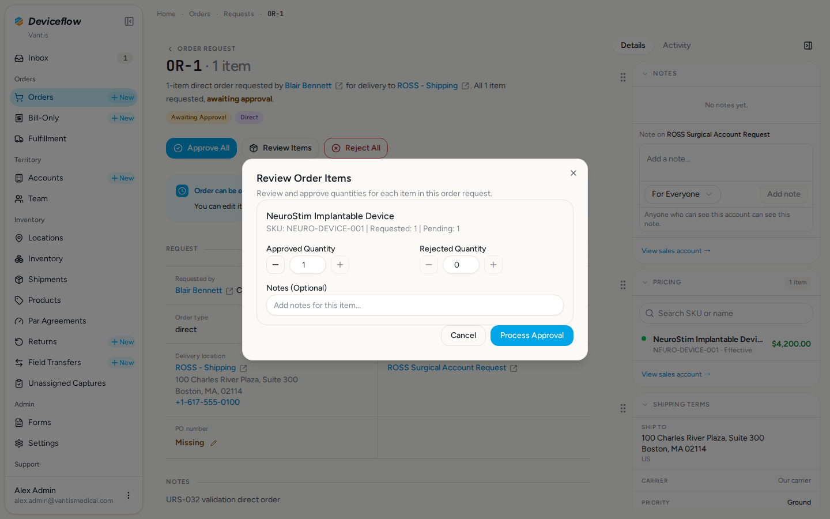Increase rejected quantity with plus
The image size is (830, 519).
(x=493, y=265)
